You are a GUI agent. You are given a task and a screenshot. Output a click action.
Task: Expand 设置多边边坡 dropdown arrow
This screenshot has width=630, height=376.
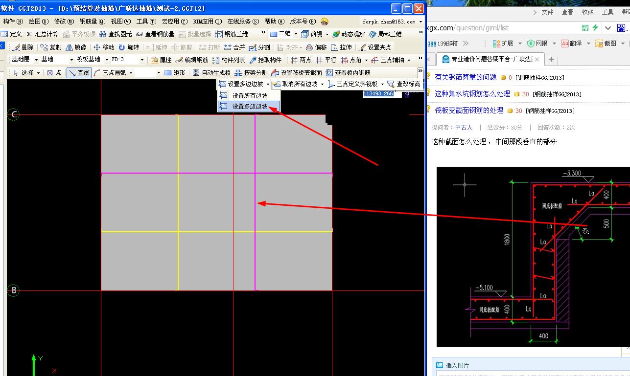coord(268,84)
